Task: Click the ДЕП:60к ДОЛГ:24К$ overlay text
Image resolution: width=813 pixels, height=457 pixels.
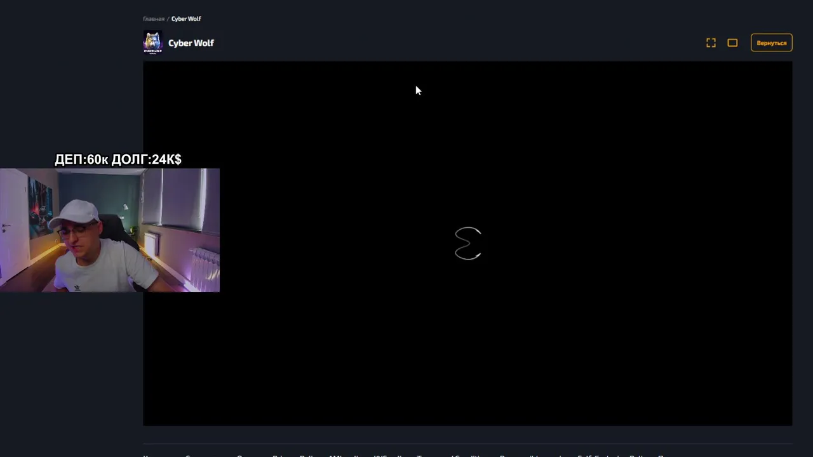Action: (x=118, y=159)
